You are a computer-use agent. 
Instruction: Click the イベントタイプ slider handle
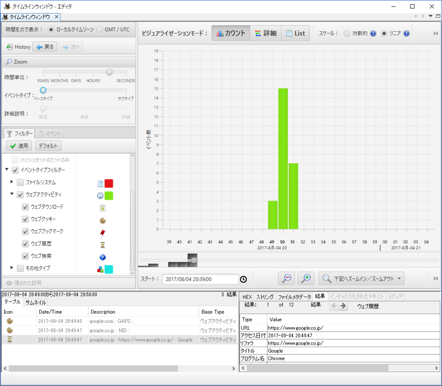tap(43, 90)
